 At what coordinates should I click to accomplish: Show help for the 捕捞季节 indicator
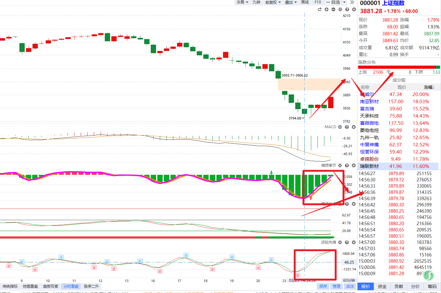pyautogui.click(x=347, y=165)
